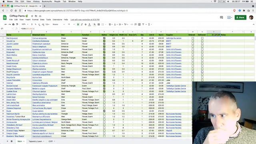Decrease decimal places icon
The width and height of the screenshot is (256, 144).
click(39, 24)
